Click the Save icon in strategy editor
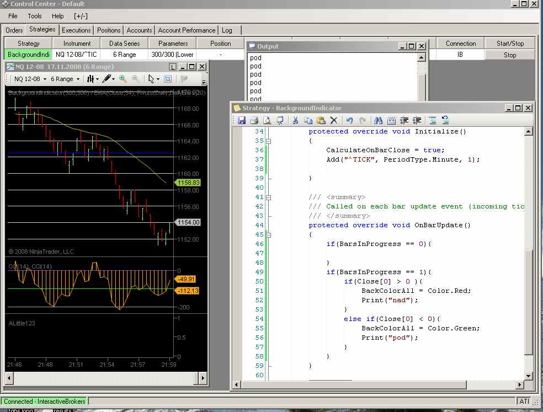 point(241,120)
